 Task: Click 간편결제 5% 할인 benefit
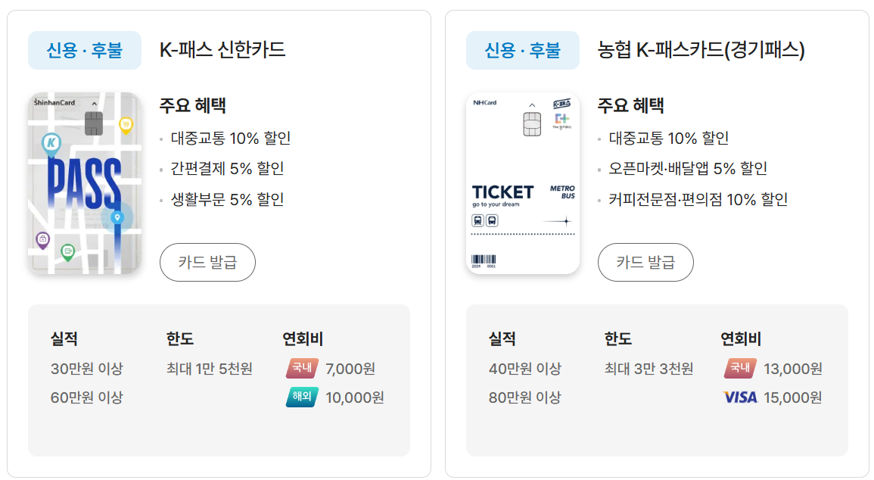coord(227,169)
